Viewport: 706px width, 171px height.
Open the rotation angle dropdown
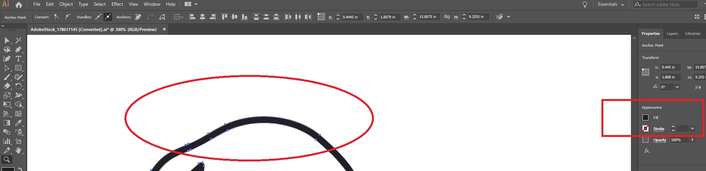coord(677,87)
